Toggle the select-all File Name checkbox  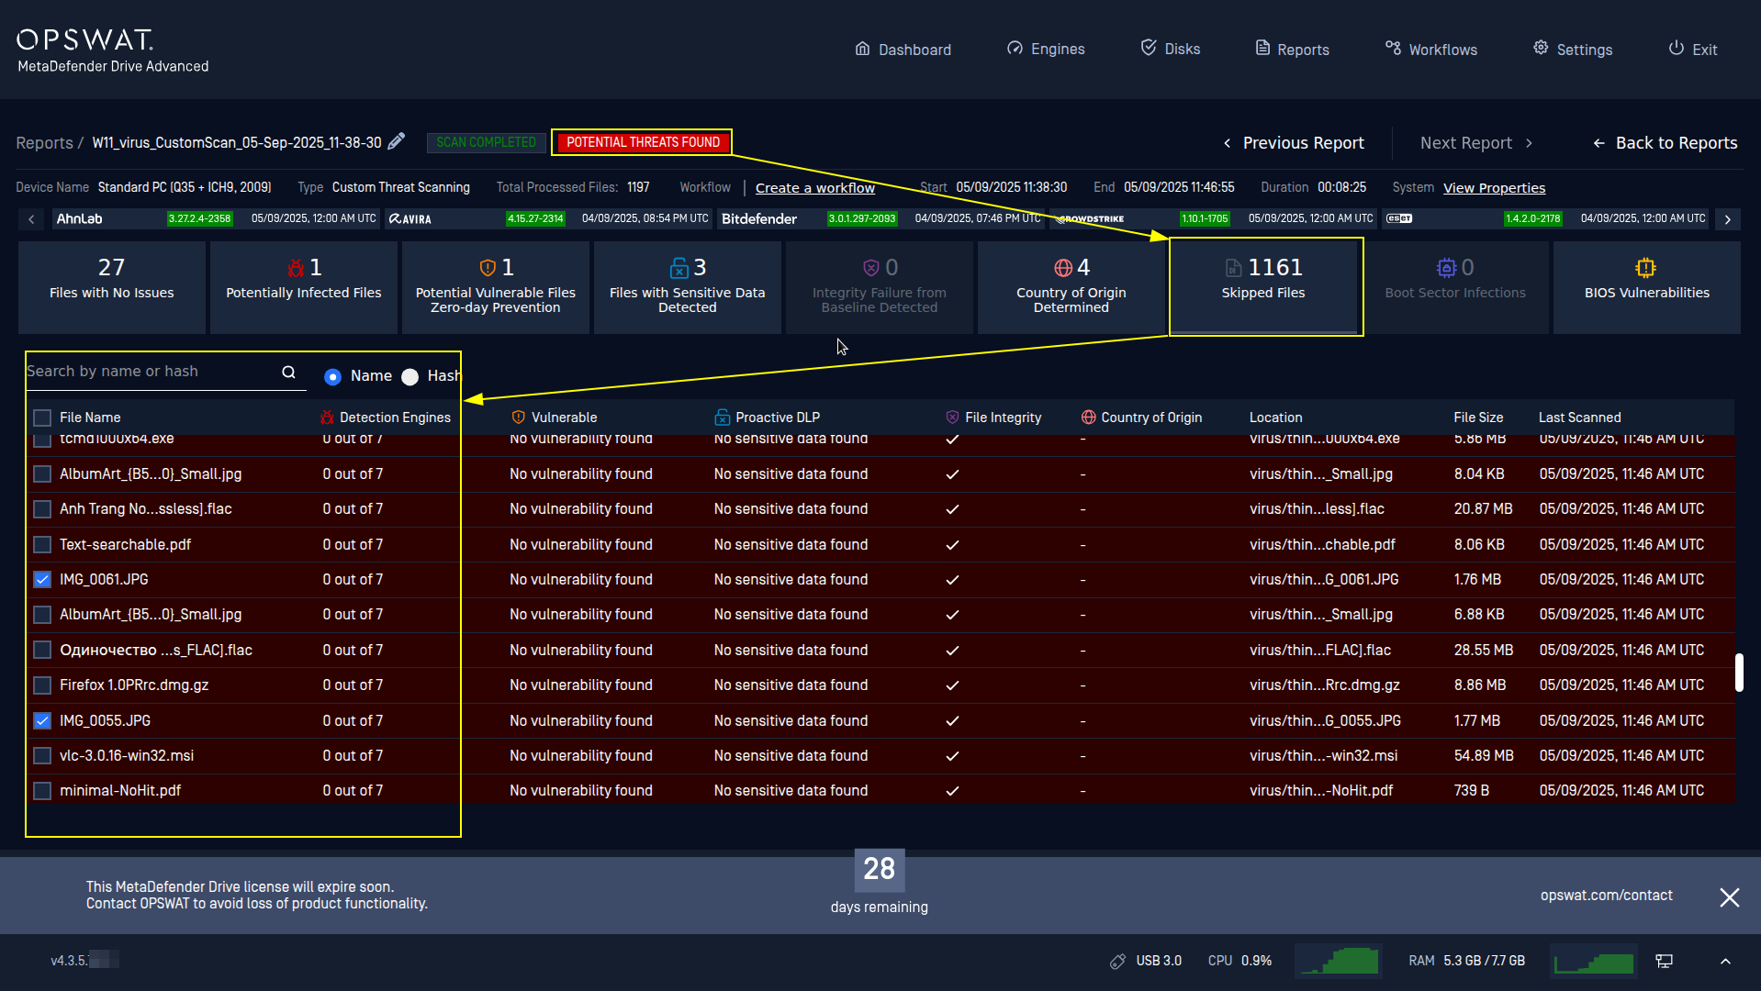(42, 418)
